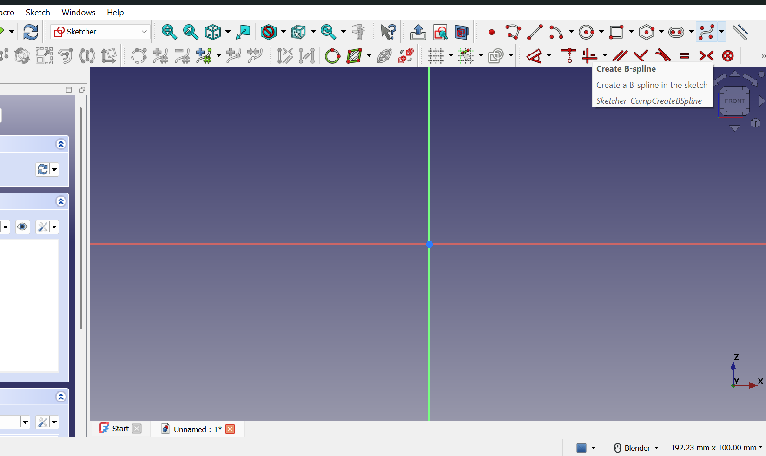Apply the Horizontal/Vertical constraint
Viewport: 766px width, 456px height.
coord(589,56)
